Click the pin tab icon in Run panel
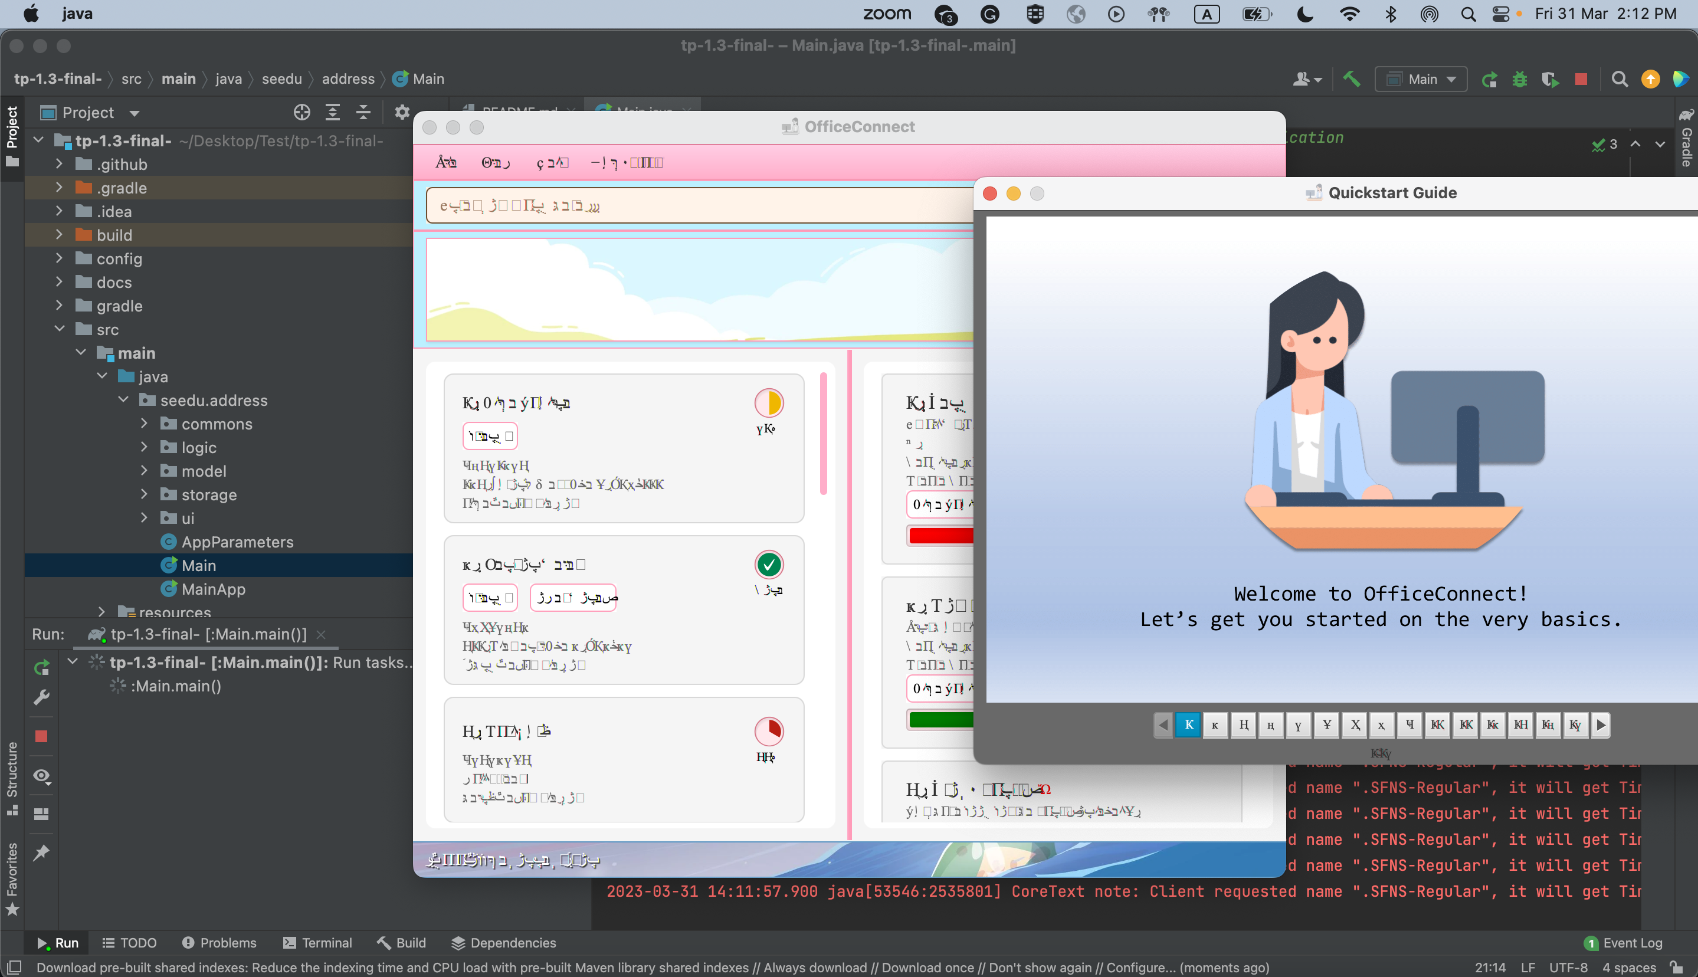This screenshot has width=1698, height=977. pos(42,852)
